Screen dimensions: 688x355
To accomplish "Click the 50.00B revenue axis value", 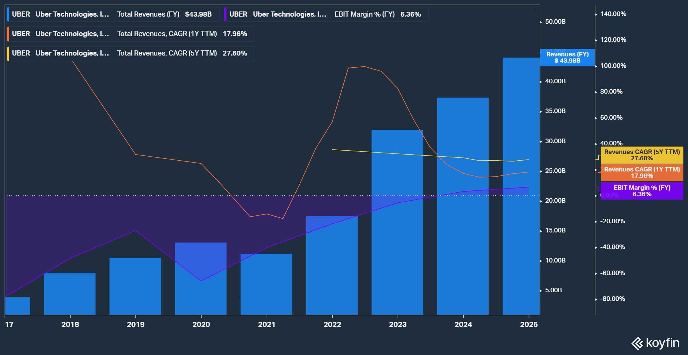I will 555,22.
